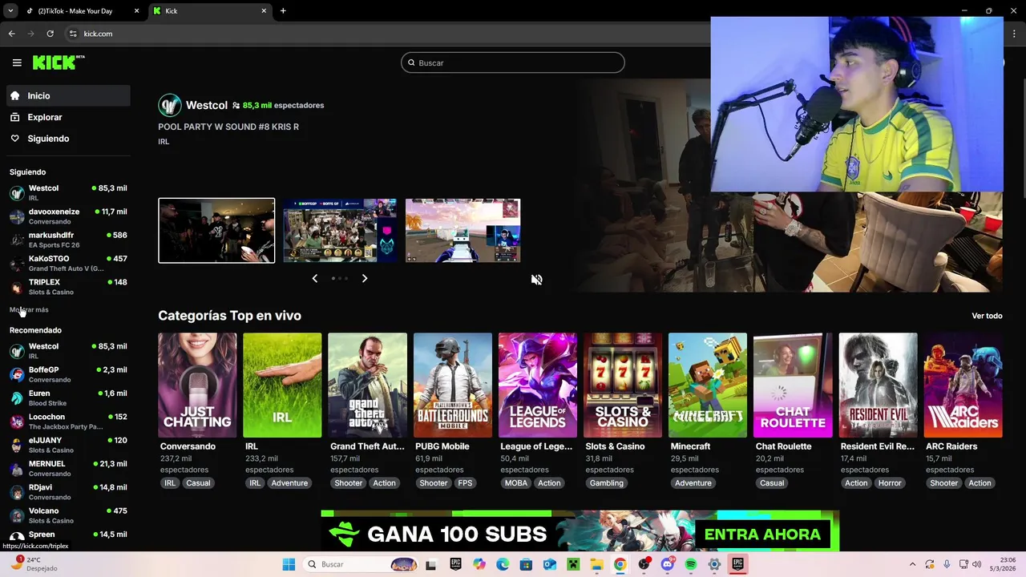Open Minecraft launcher from the taskbar

pos(573,564)
